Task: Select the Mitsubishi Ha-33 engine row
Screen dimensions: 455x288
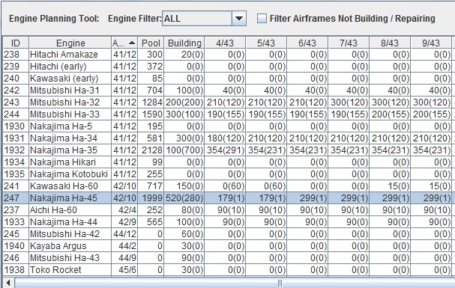Action: (228, 114)
